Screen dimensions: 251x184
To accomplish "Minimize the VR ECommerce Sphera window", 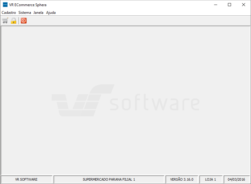I will click(216, 5).
